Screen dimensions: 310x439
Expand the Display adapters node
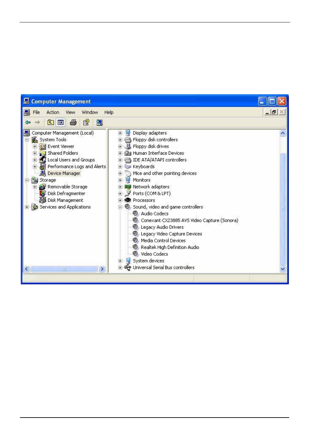tap(120, 133)
